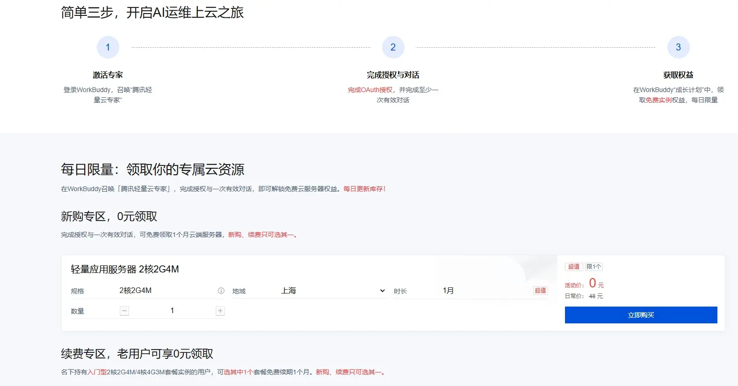This screenshot has height=386, width=738.
Task: Click the red 入门型 text in renewal description
Action: point(97,372)
